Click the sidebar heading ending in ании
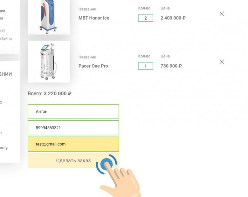This screenshot has width=248, height=197. pyautogui.click(x=6, y=74)
